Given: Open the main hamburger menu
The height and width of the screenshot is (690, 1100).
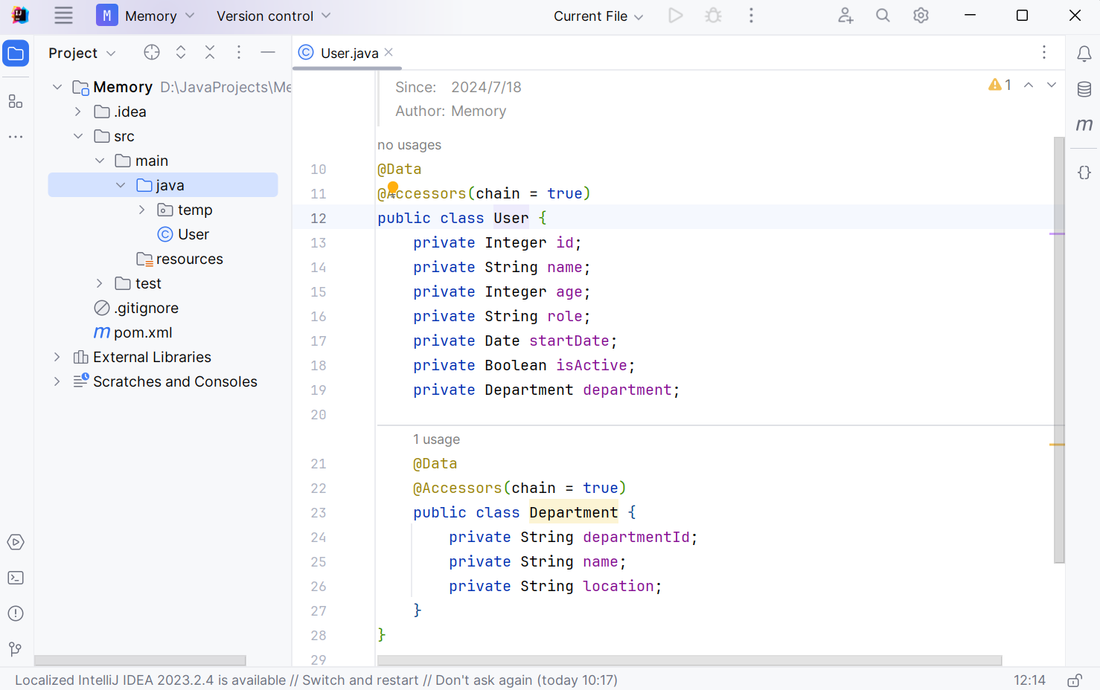Looking at the screenshot, I should tap(64, 16).
